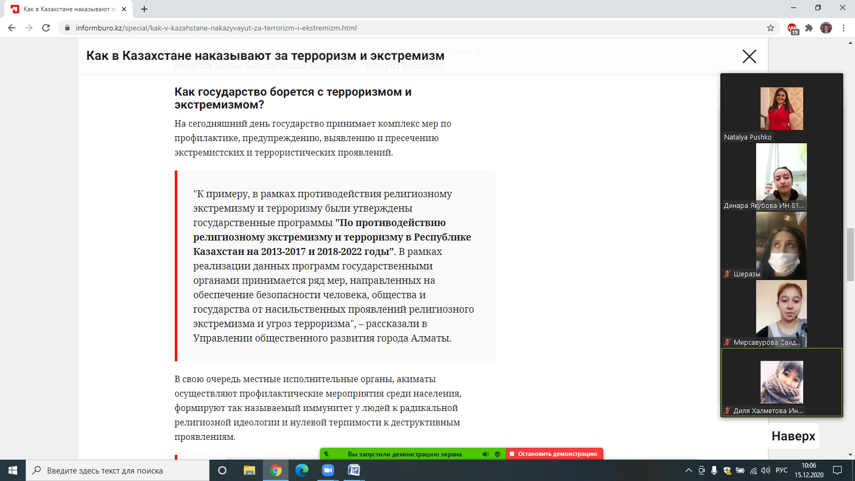Click the speaker icon on the Zoom share bar

(x=485, y=454)
